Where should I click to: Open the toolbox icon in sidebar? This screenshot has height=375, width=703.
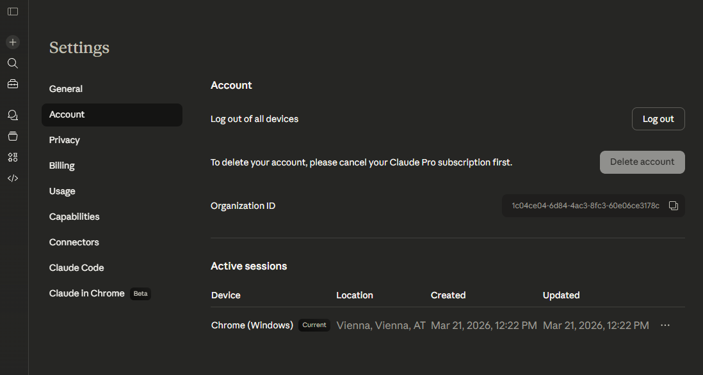(x=13, y=84)
